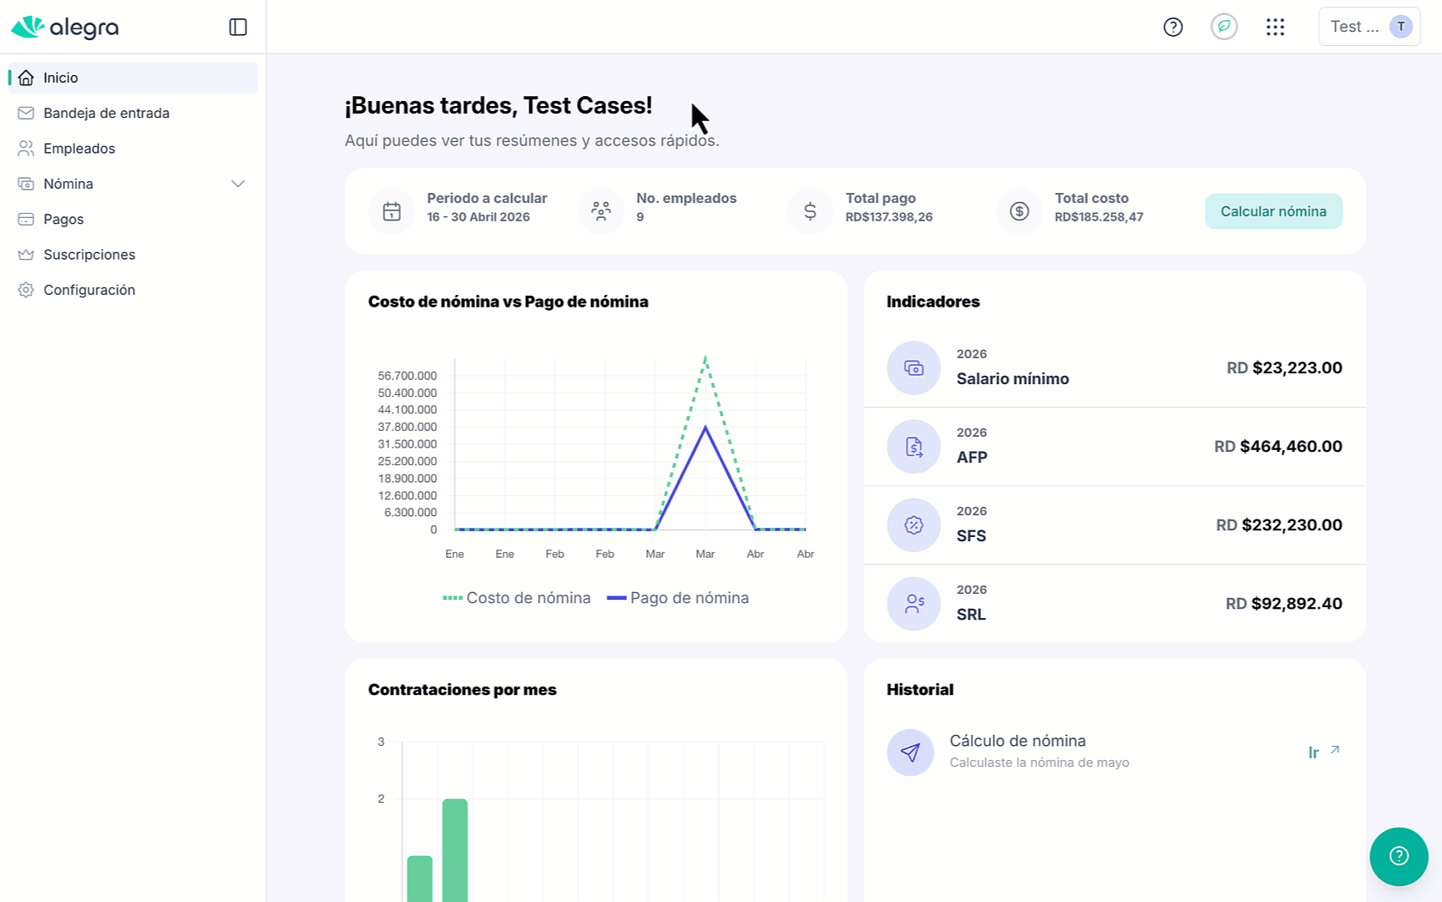Screen dimensions: 1442x902
Task: Click the RD $92,892.40 SRL value
Action: click(x=1284, y=604)
